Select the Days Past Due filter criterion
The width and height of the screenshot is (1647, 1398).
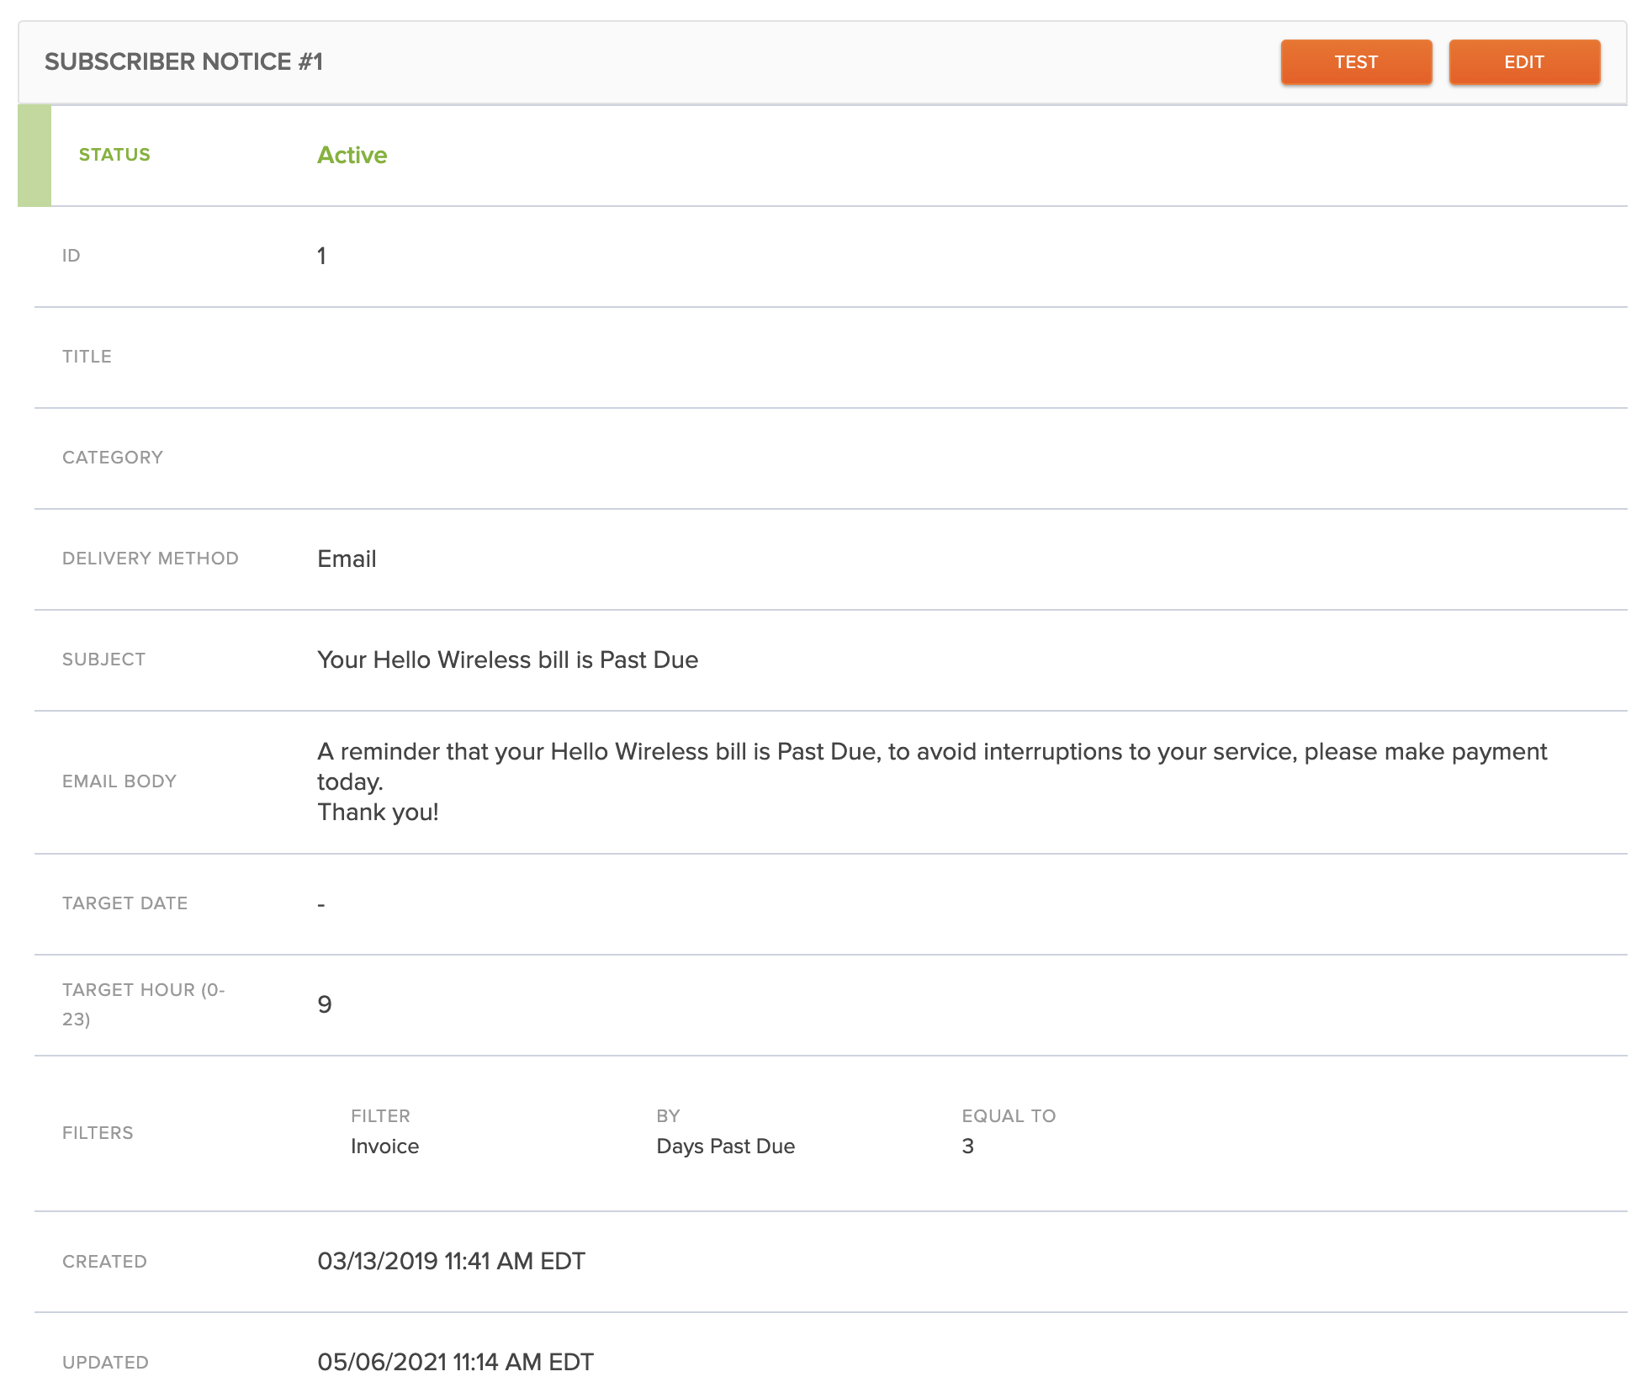[x=724, y=1146]
